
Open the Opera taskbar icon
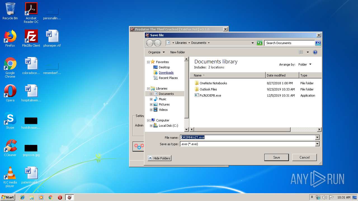[60, 197]
